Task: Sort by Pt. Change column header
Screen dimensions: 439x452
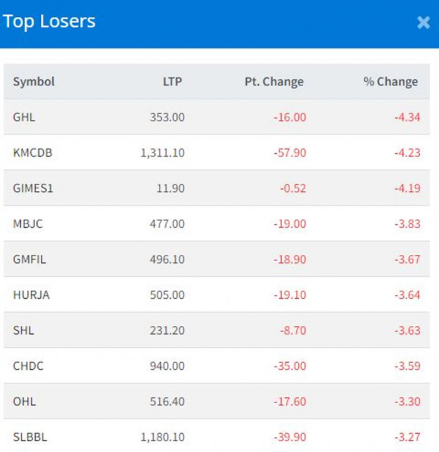Action: pos(274,82)
